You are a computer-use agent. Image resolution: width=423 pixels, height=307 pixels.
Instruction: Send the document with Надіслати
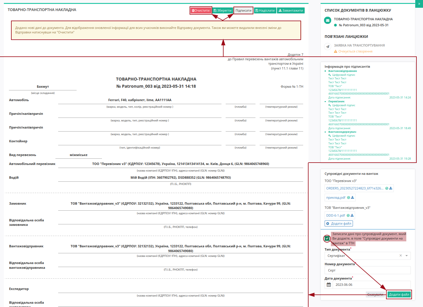tap(265, 10)
